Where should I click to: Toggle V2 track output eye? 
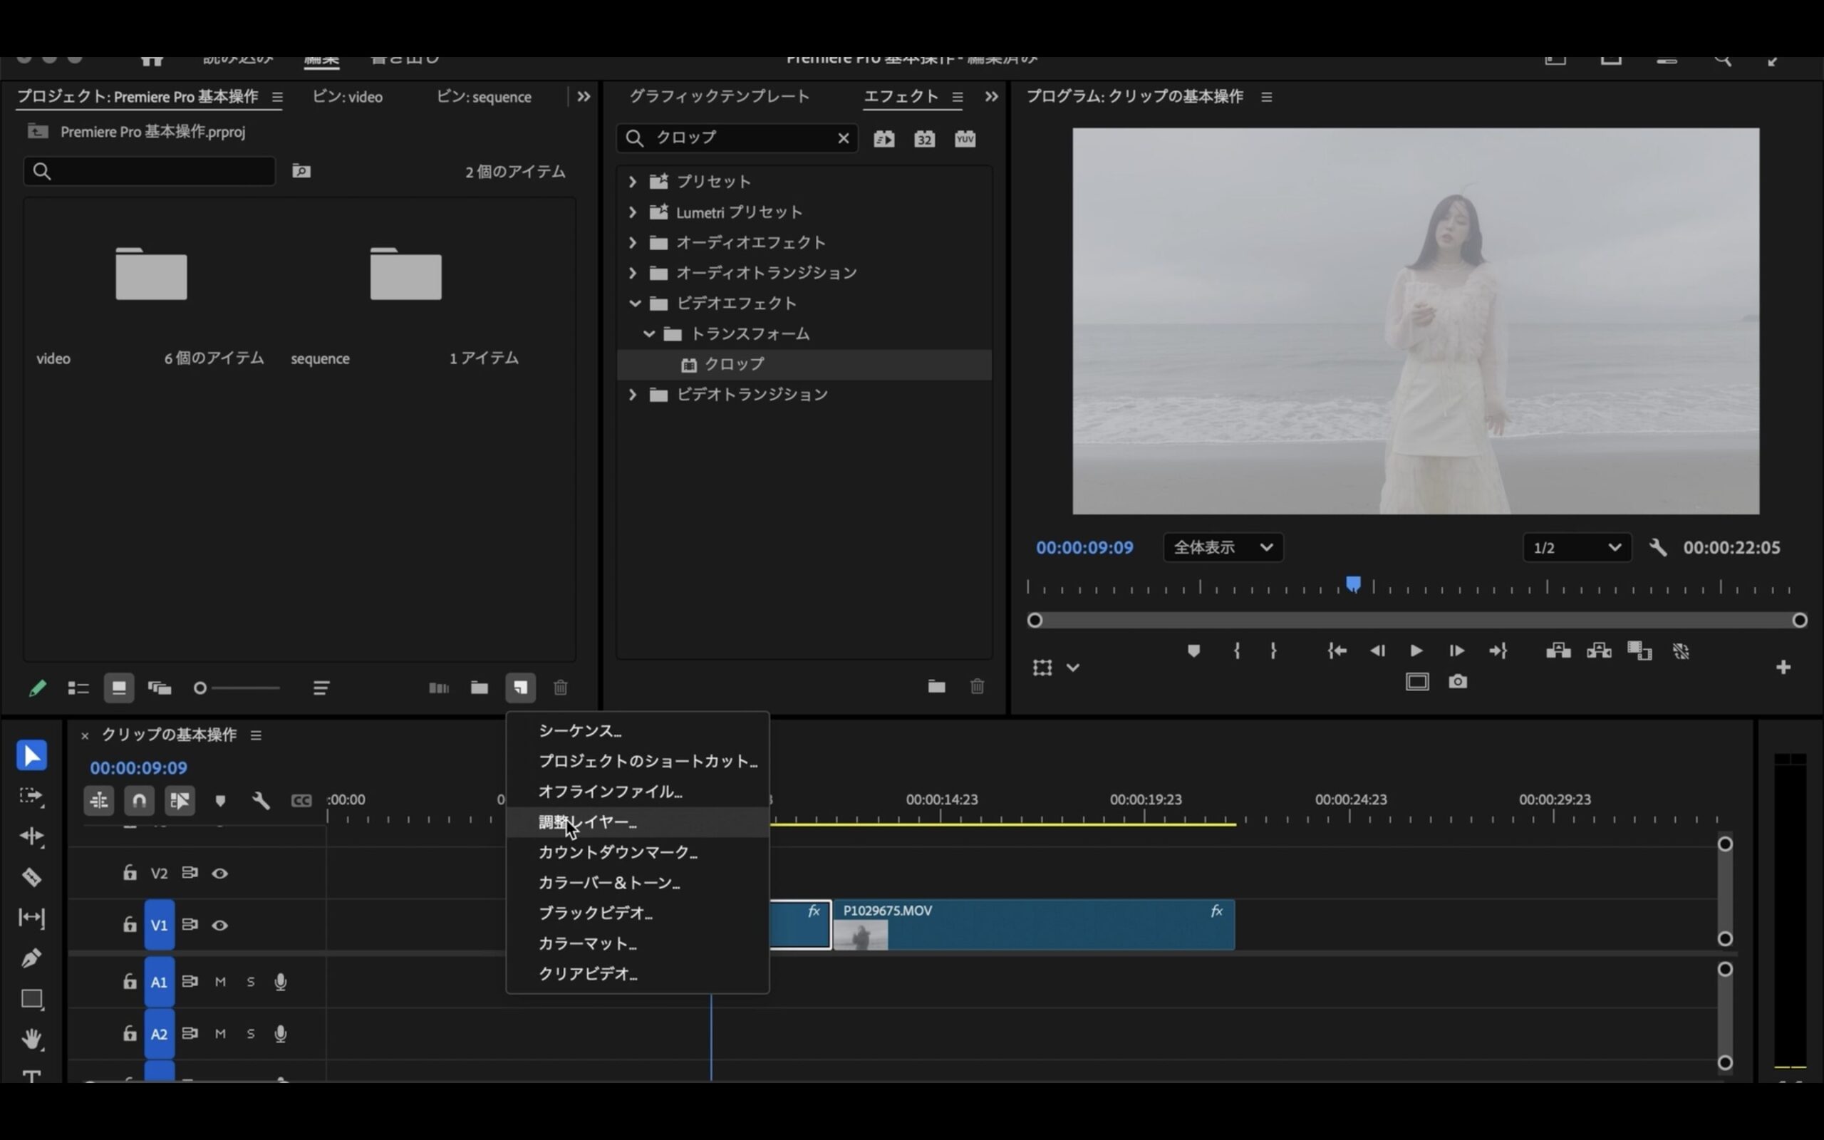click(220, 873)
